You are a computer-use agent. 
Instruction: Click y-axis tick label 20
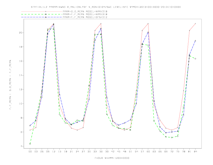coord(21,33)
